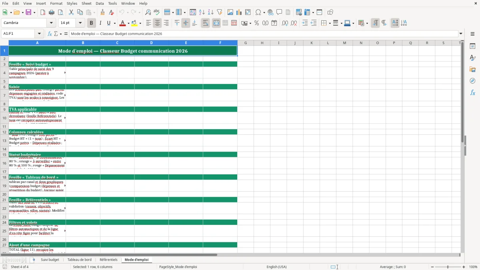Clear direct formatting
The image size is (480, 270).
(112, 12)
